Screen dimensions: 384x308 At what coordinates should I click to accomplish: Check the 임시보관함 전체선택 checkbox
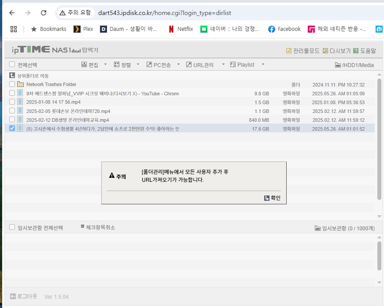coord(12,227)
